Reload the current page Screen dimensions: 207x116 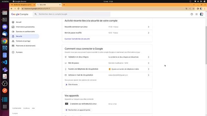coord(18,9)
